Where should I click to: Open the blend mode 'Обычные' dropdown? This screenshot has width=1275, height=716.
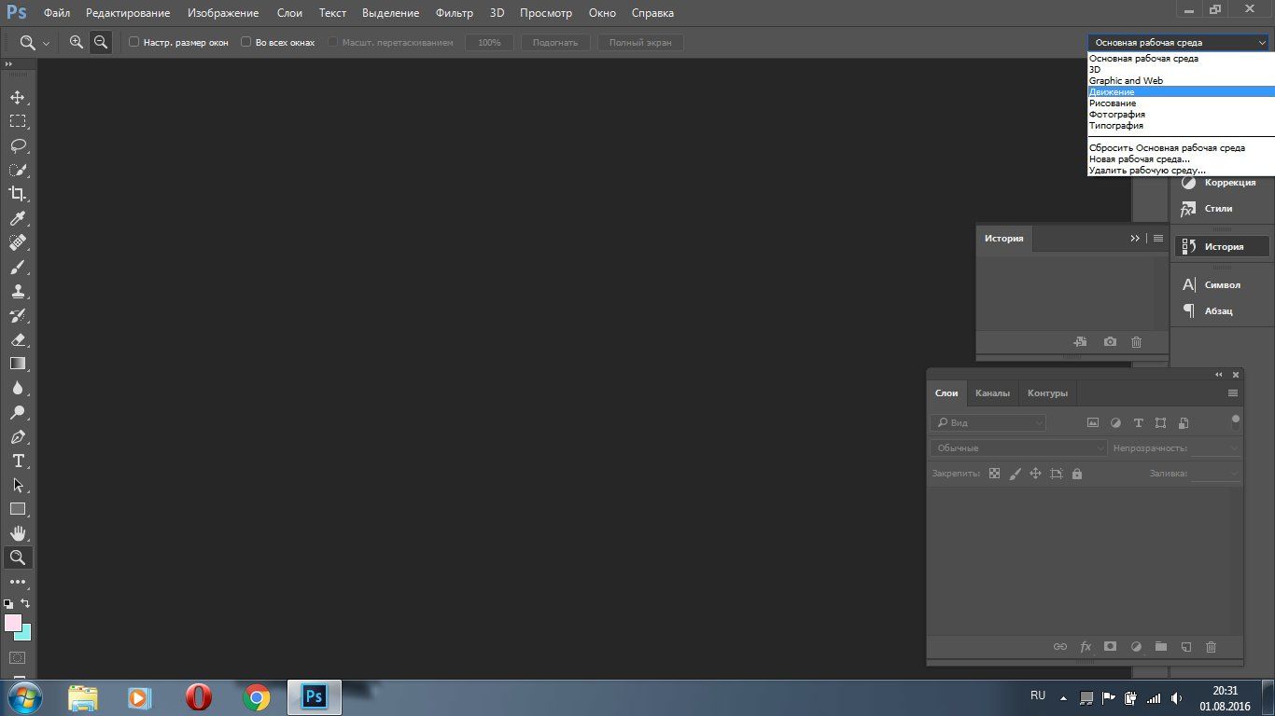[1018, 448]
